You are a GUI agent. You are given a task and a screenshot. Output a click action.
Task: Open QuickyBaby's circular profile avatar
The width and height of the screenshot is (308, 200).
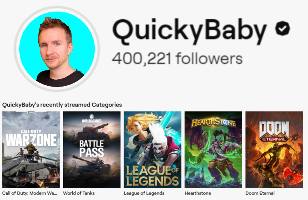pos(57,49)
